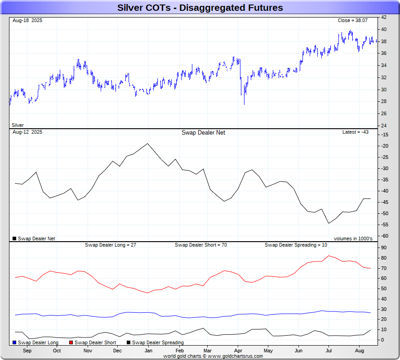This screenshot has height=360, width=400.
Task: Click the Jun month axis label
Action: [x=298, y=351]
